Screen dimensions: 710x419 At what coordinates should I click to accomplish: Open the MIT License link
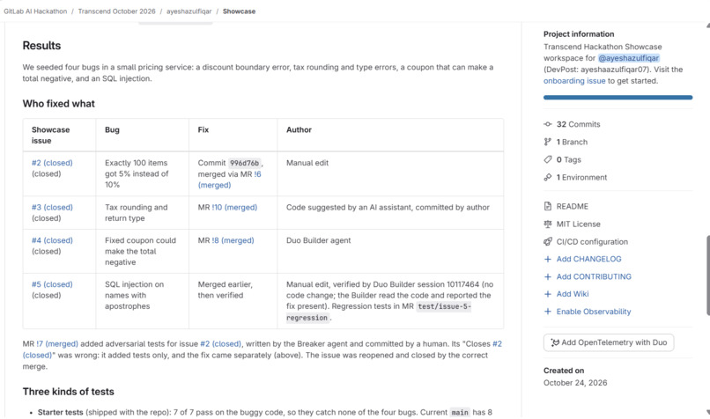click(578, 224)
